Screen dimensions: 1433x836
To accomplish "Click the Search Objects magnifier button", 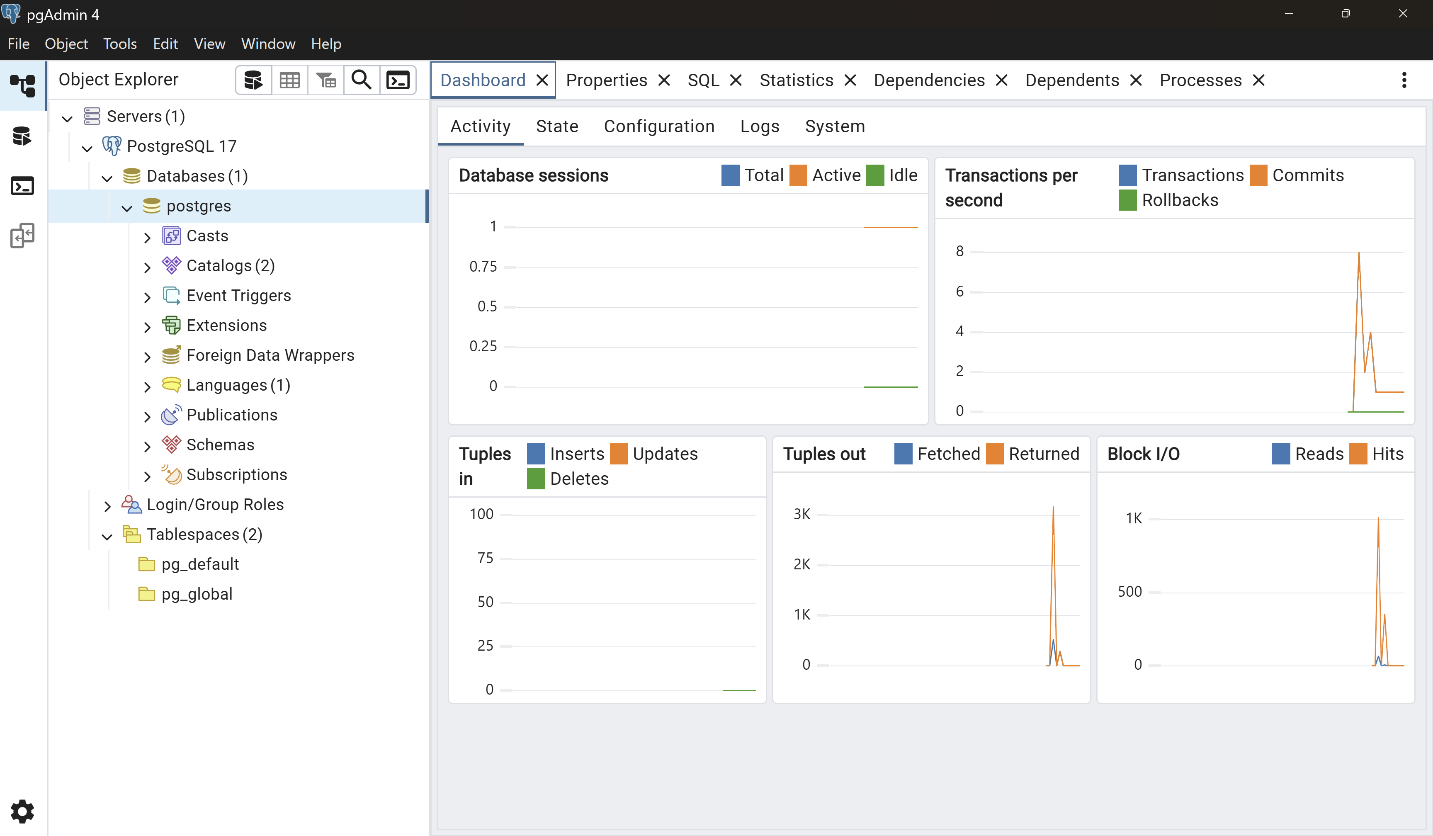I will (362, 80).
